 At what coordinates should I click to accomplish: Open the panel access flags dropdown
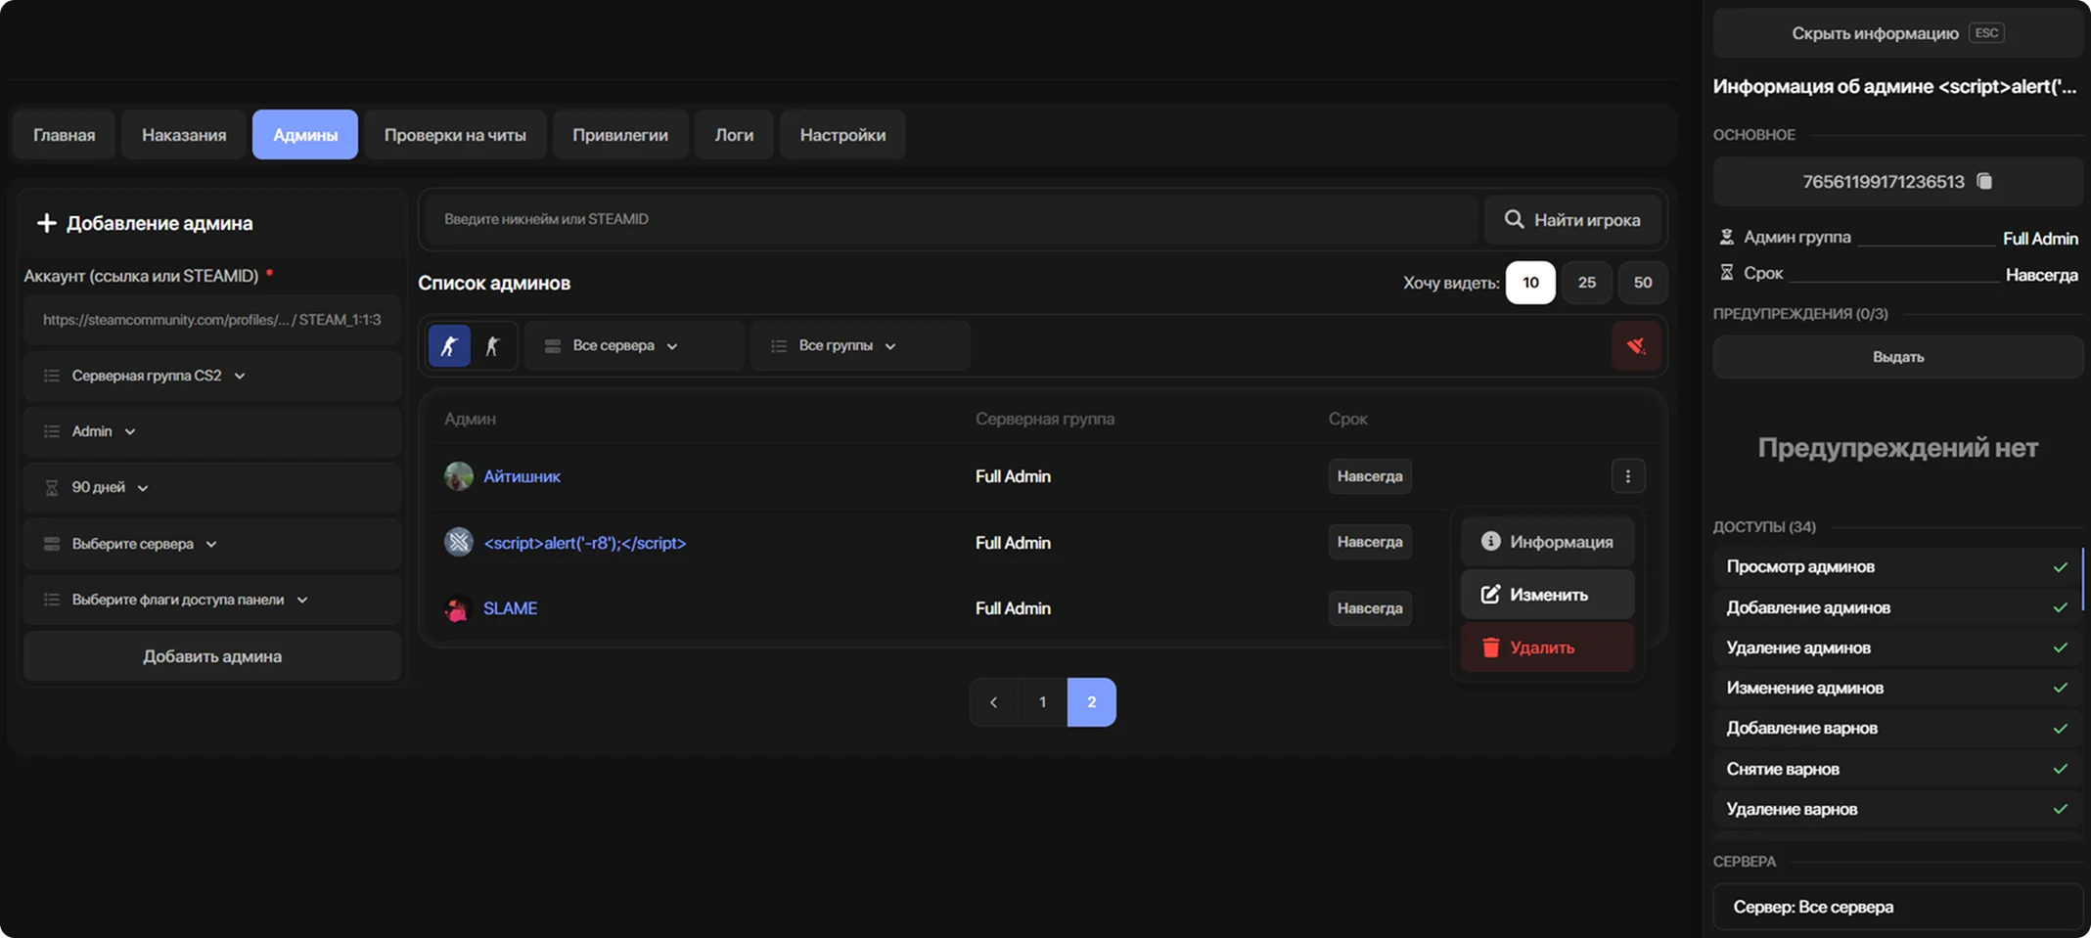pos(212,600)
